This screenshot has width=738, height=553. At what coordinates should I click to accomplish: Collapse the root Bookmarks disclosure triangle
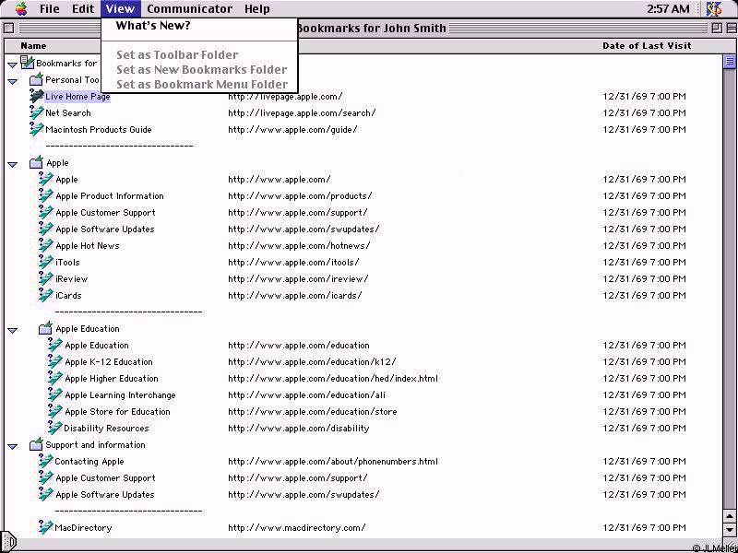(x=13, y=65)
